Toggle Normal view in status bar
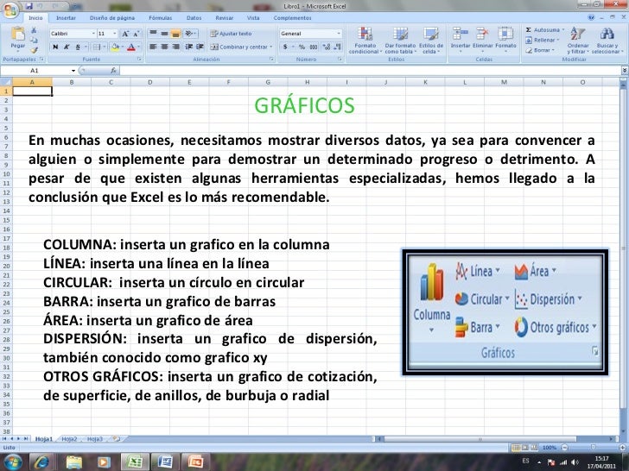629x471 pixels. tap(516, 448)
